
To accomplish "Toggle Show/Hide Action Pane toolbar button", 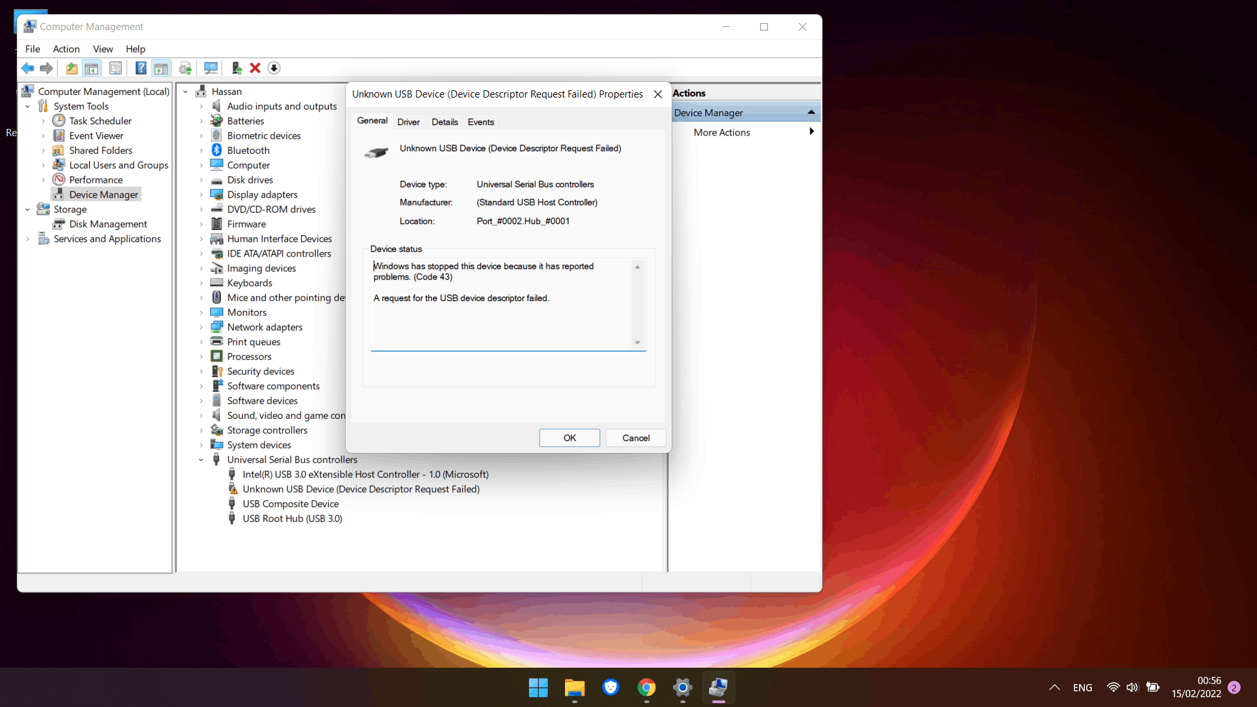I will (161, 68).
